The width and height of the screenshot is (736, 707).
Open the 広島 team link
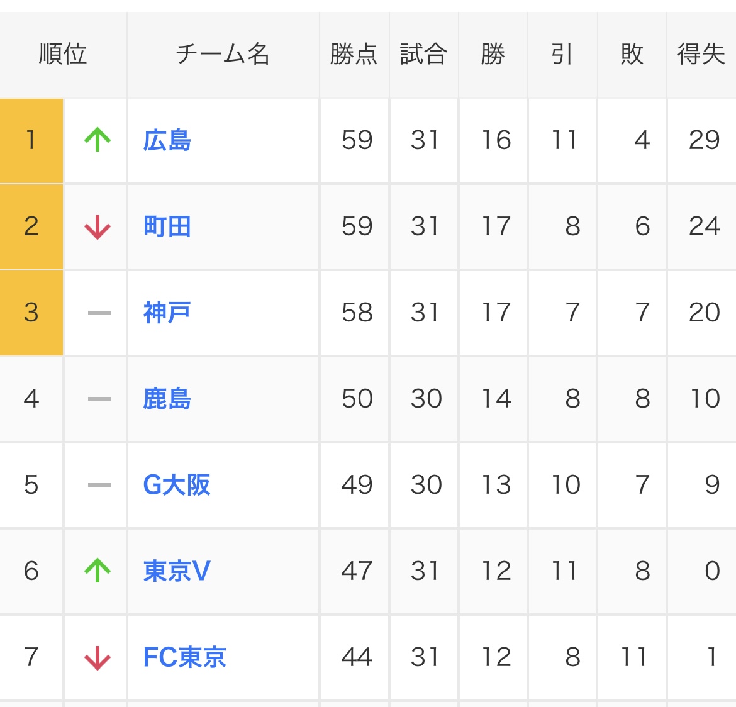[167, 140]
